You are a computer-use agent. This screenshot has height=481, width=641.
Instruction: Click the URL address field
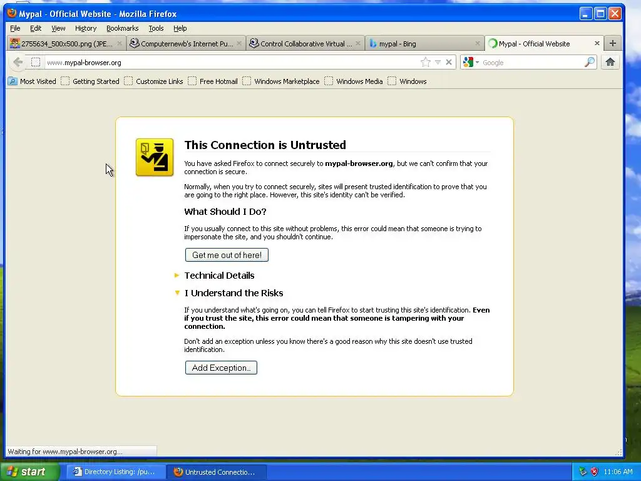pos(231,63)
